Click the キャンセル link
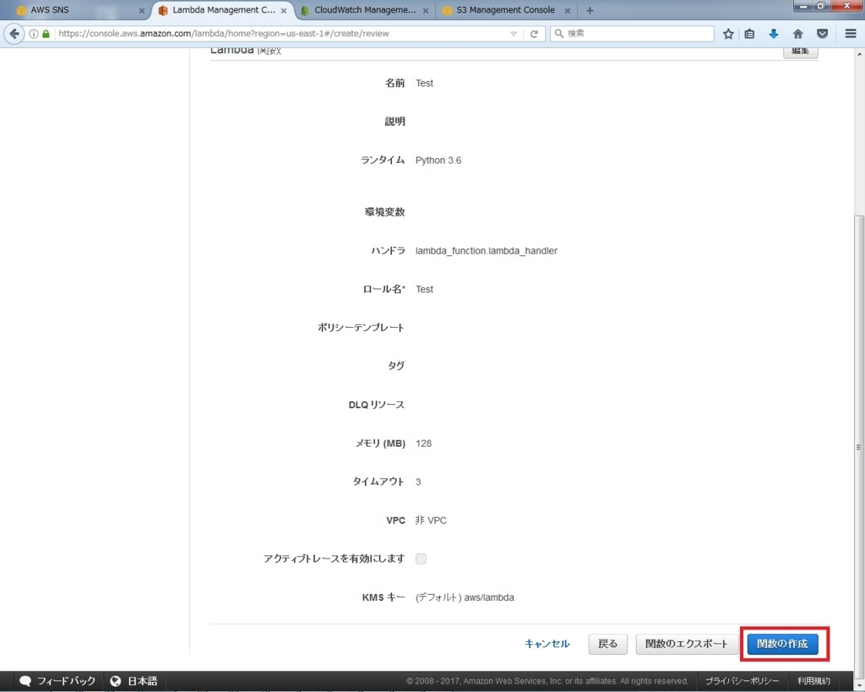Image resolution: width=865 pixels, height=692 pixels. coord(547,644)
